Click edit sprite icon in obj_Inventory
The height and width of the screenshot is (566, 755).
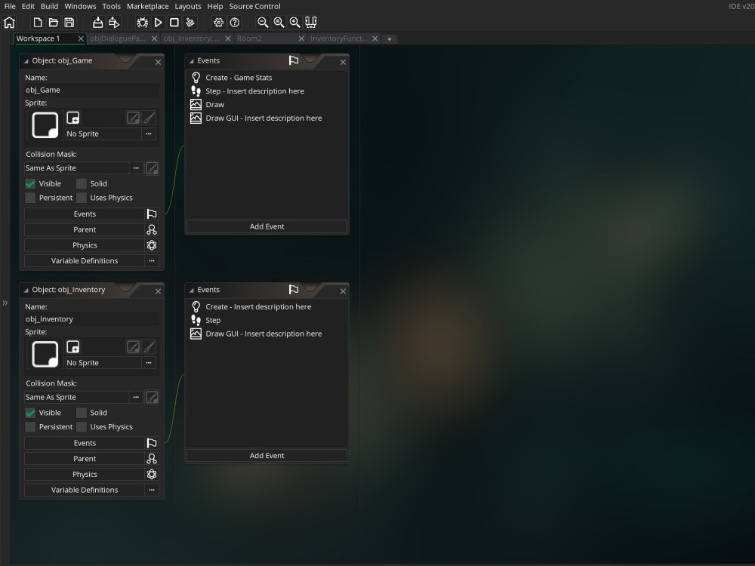click(134, 347)
